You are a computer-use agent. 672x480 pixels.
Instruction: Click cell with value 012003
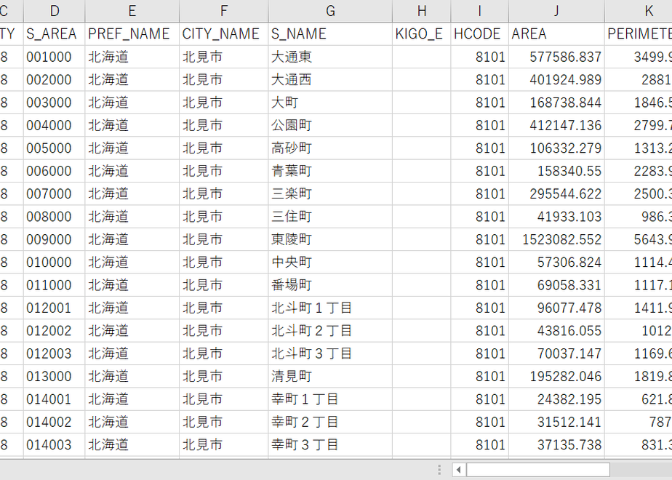click(55, 353)
